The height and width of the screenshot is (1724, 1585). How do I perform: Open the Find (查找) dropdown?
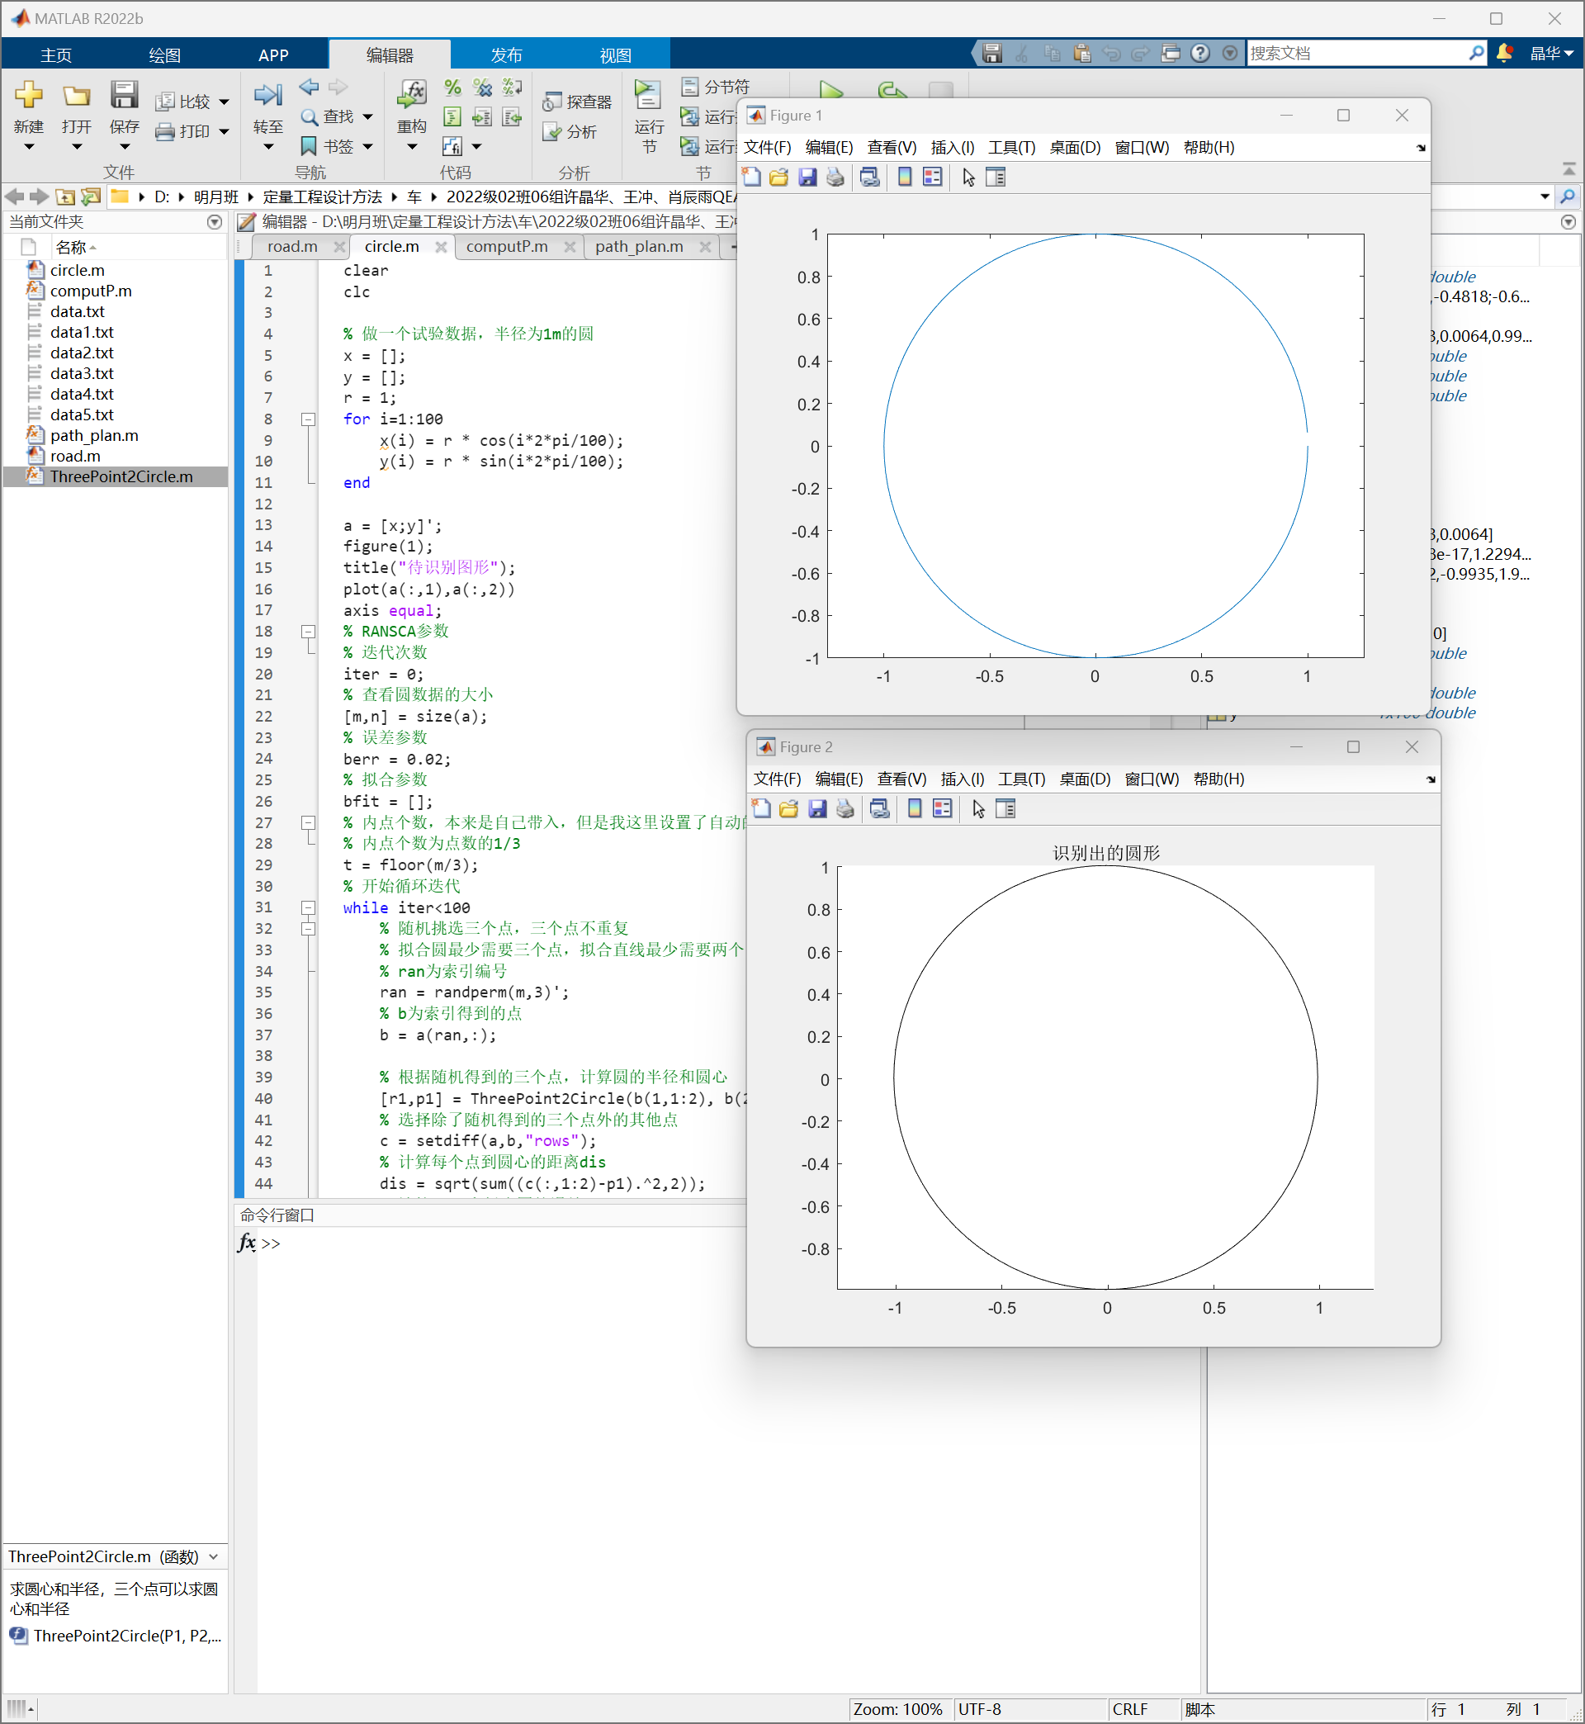pyautogui.click(x=368, y=116)
